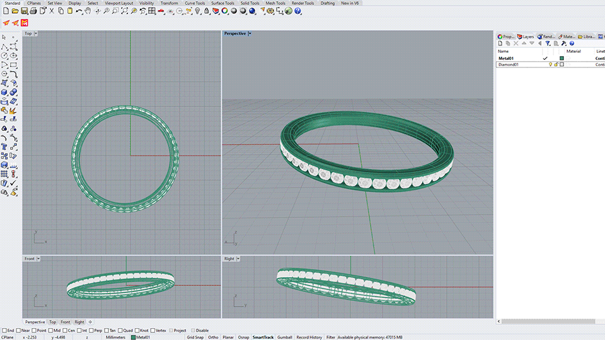Click the Undo arrow icon
The width and height of the screenshot is (605, 340).
(x=79, y=11)
